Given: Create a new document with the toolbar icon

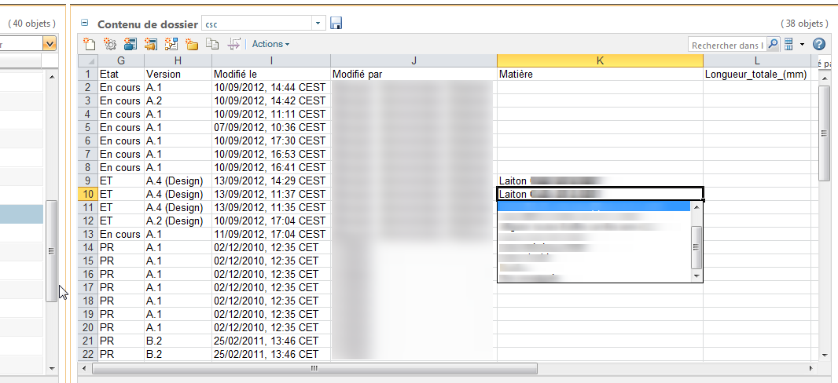Looking at the screenshot, I should (90, 44).
